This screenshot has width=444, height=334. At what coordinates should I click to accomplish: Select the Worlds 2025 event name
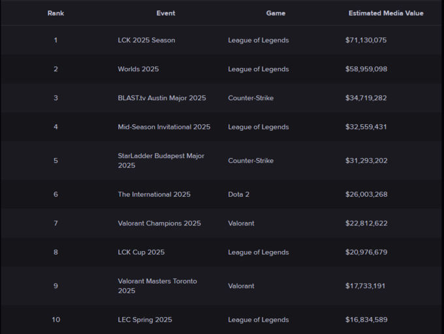coord(138,69)
